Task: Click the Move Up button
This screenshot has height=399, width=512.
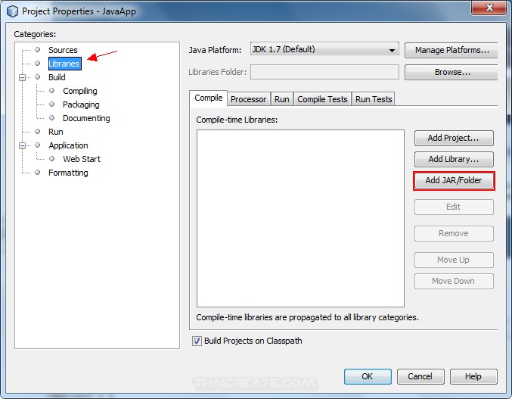Action: [454, 260]
